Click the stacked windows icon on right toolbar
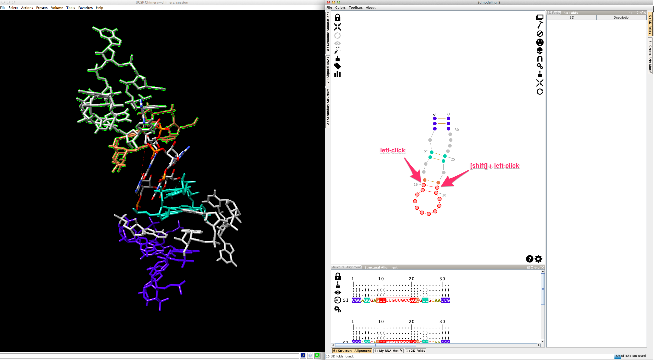654x360 pixels. (540, 17)
